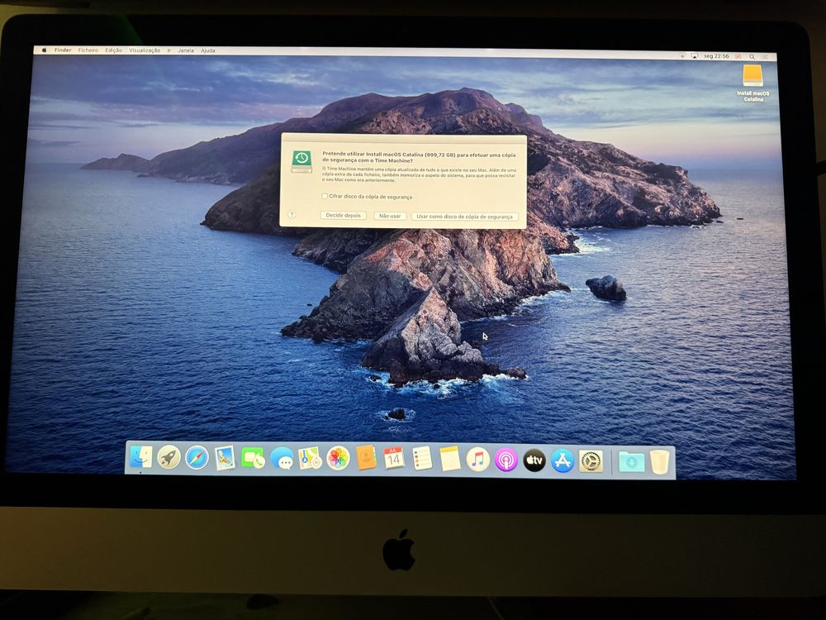Open the Visualização menu
This screenshot has width=826, height=620.
click(x=145, y=50)
